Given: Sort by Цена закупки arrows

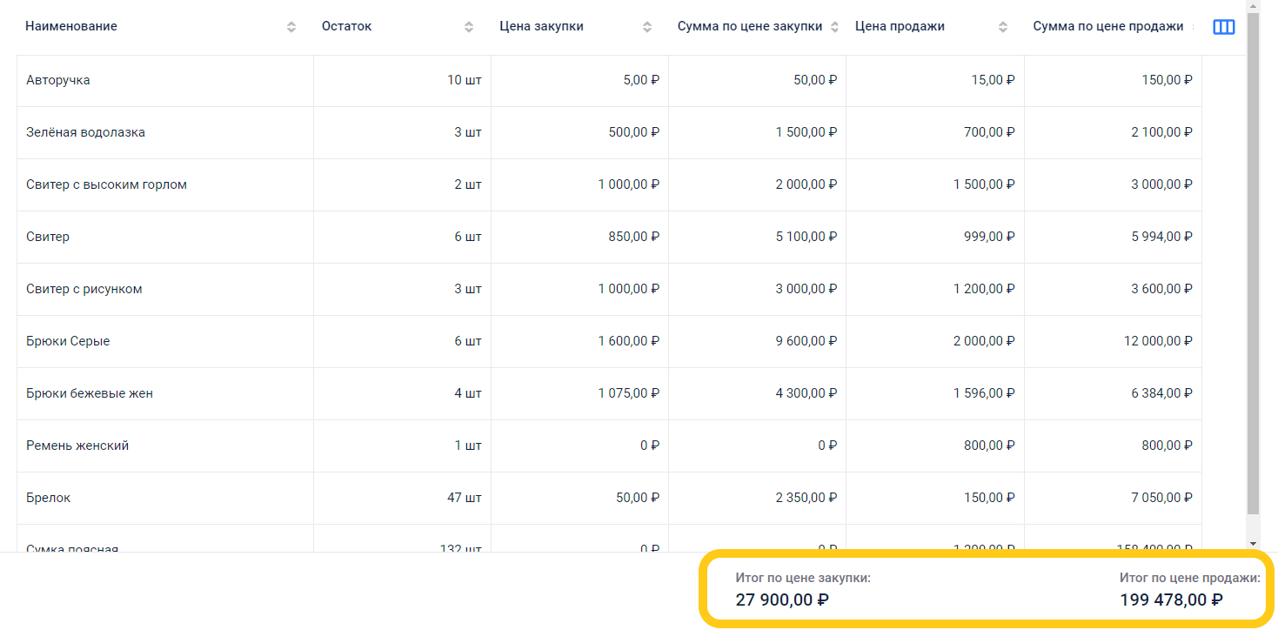Looking at the screenshot, I should pos(647,27).
